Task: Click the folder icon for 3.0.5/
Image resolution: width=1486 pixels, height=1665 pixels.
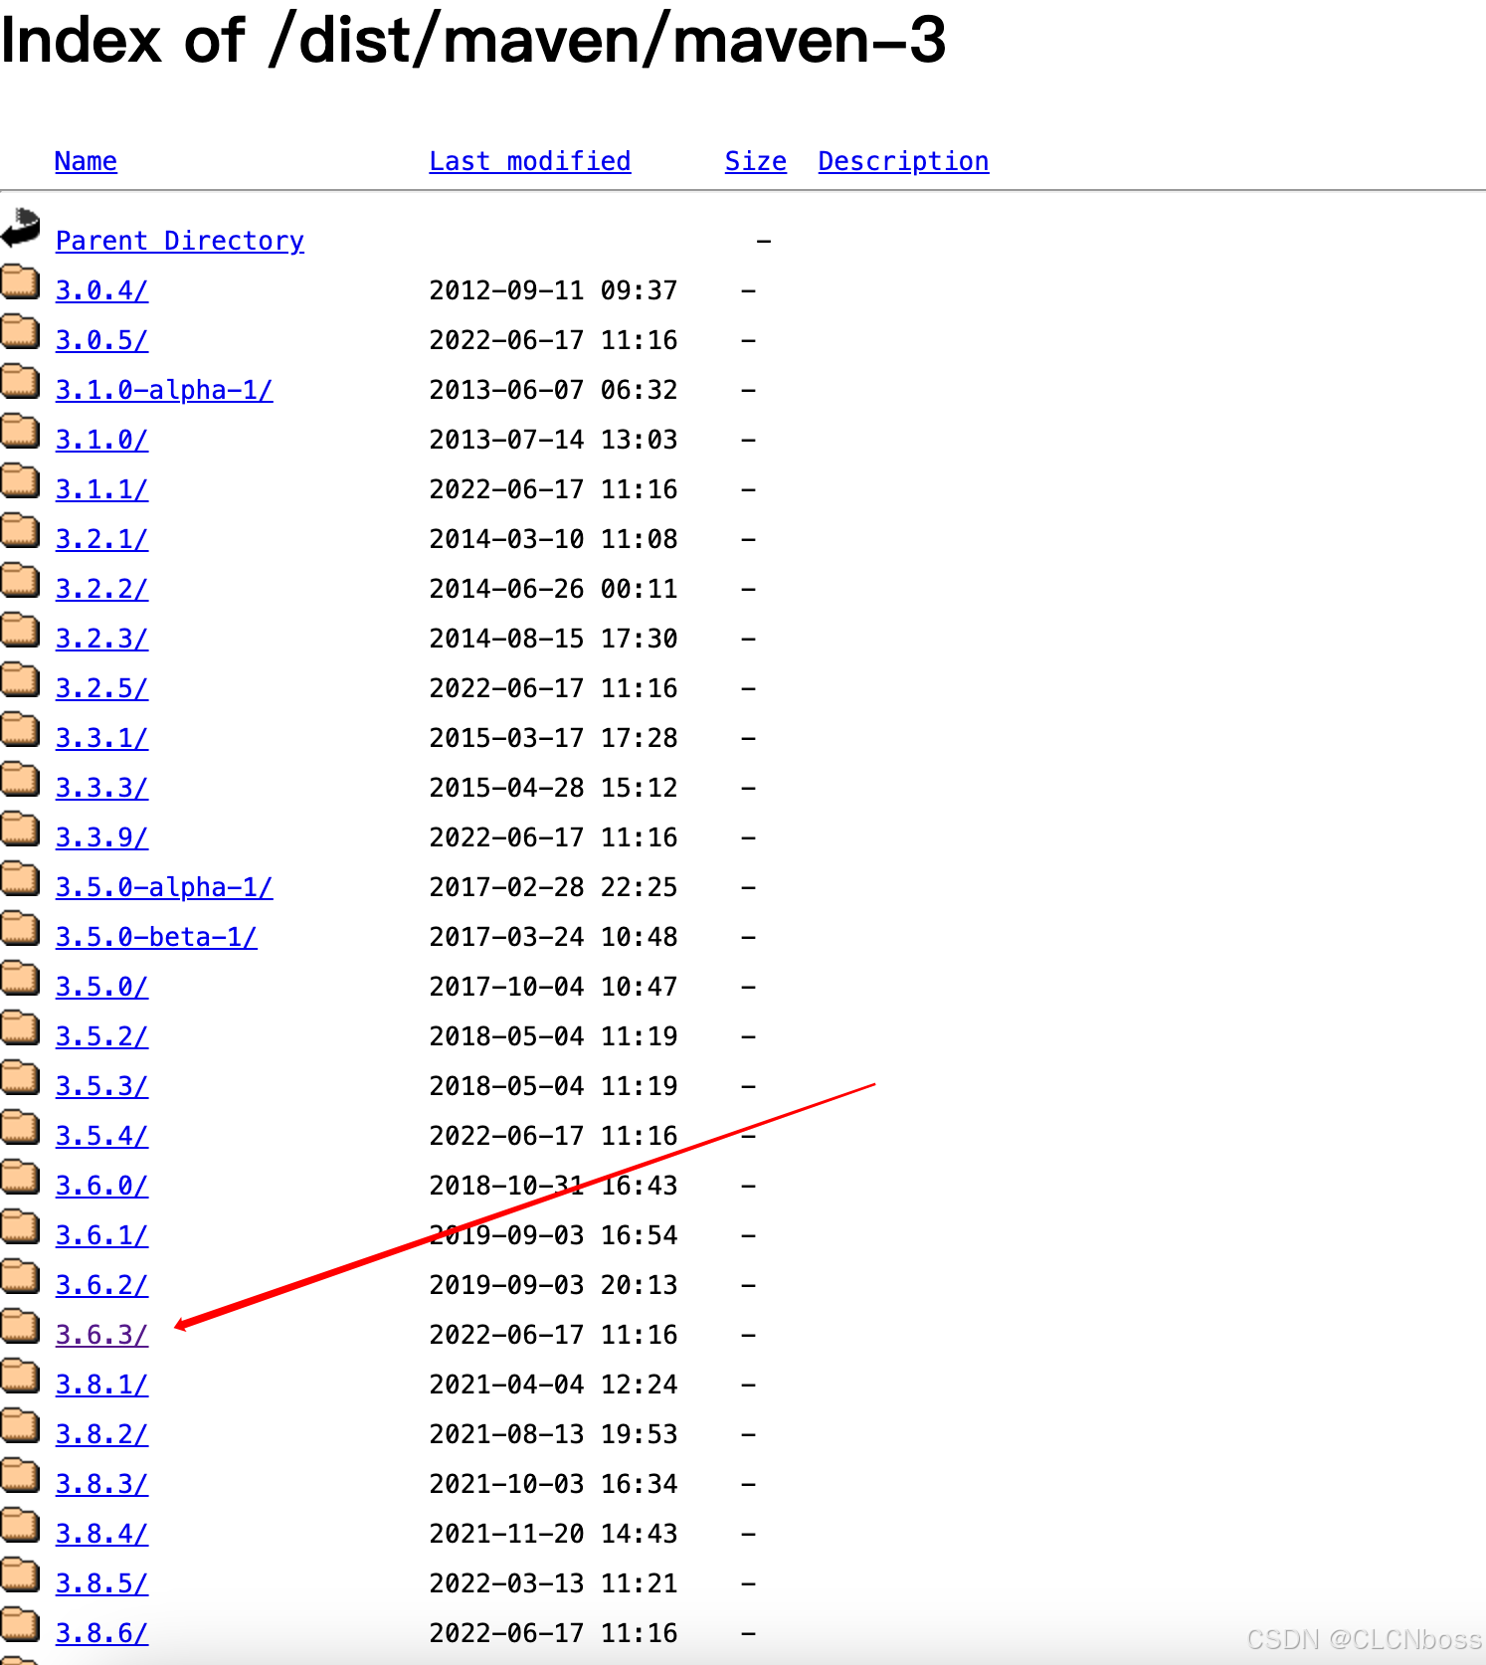Action: click(x=20, y=332)
